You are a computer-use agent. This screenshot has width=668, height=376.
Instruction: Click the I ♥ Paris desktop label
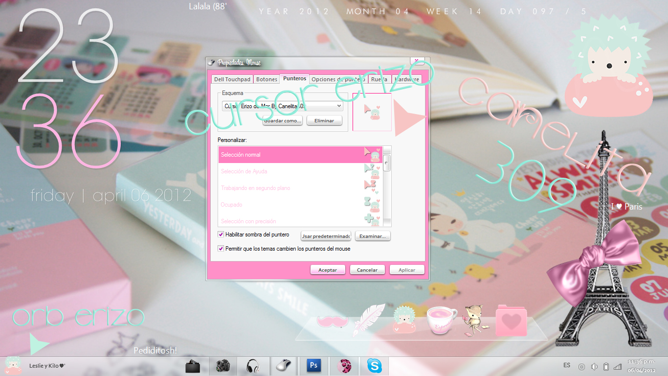(x=626, y=207)
